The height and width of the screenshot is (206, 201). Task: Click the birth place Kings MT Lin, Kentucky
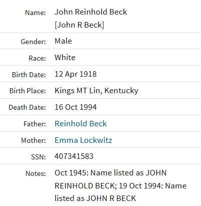tap(96, 91)
